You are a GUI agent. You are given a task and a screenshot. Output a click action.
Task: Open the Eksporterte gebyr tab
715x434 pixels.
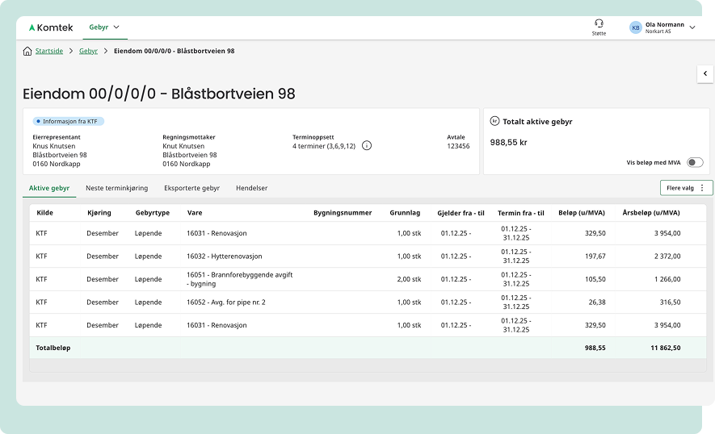pos(191,188)
